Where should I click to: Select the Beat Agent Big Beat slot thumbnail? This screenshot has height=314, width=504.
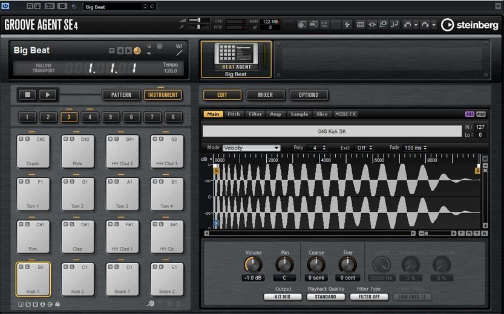(x=236, y=59)
